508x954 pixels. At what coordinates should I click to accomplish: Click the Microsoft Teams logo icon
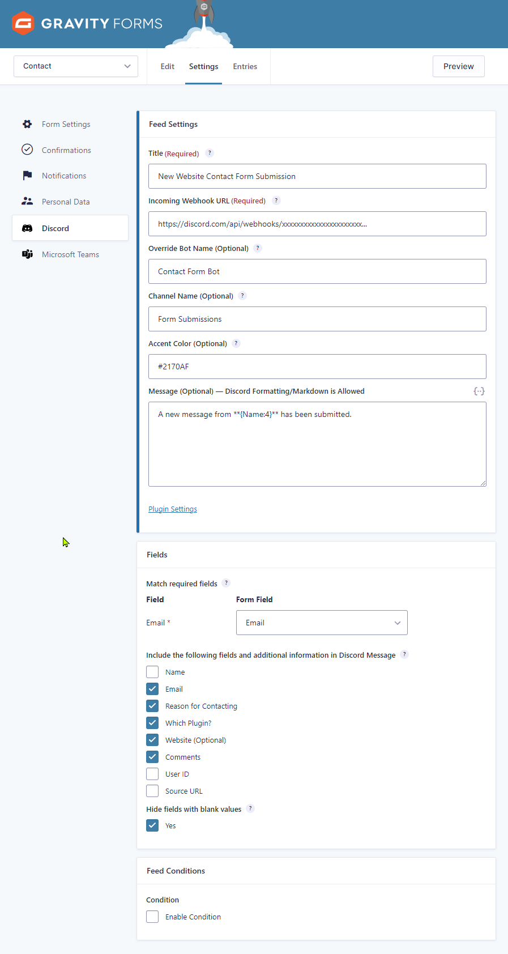coord(27,254)
